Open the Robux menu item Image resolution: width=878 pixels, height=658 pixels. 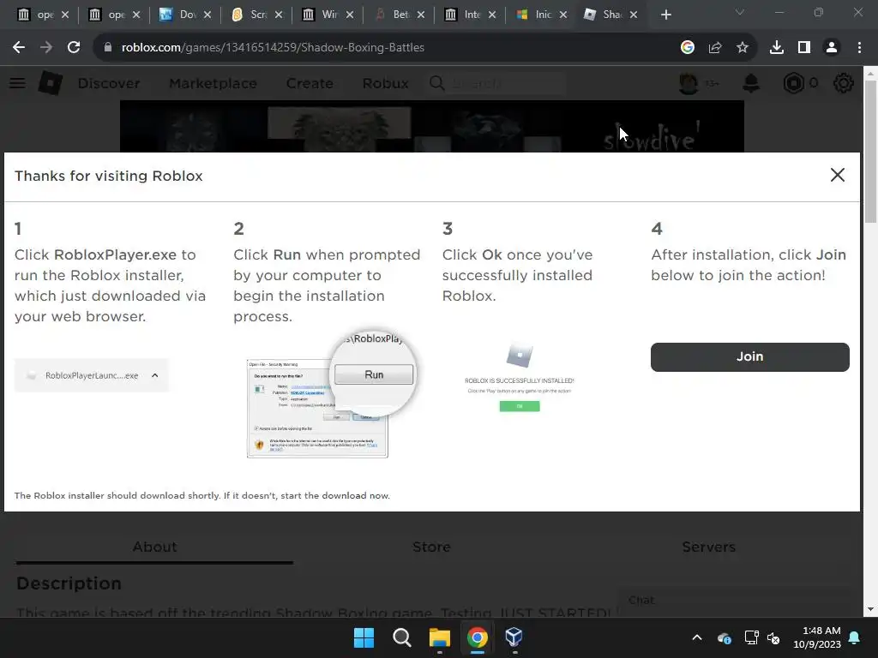tap(385, 83)
